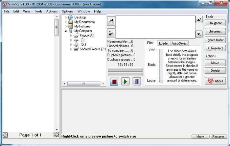Expand the Desktop tree node
Screen dimensions: 230x146
click(66, 17)
